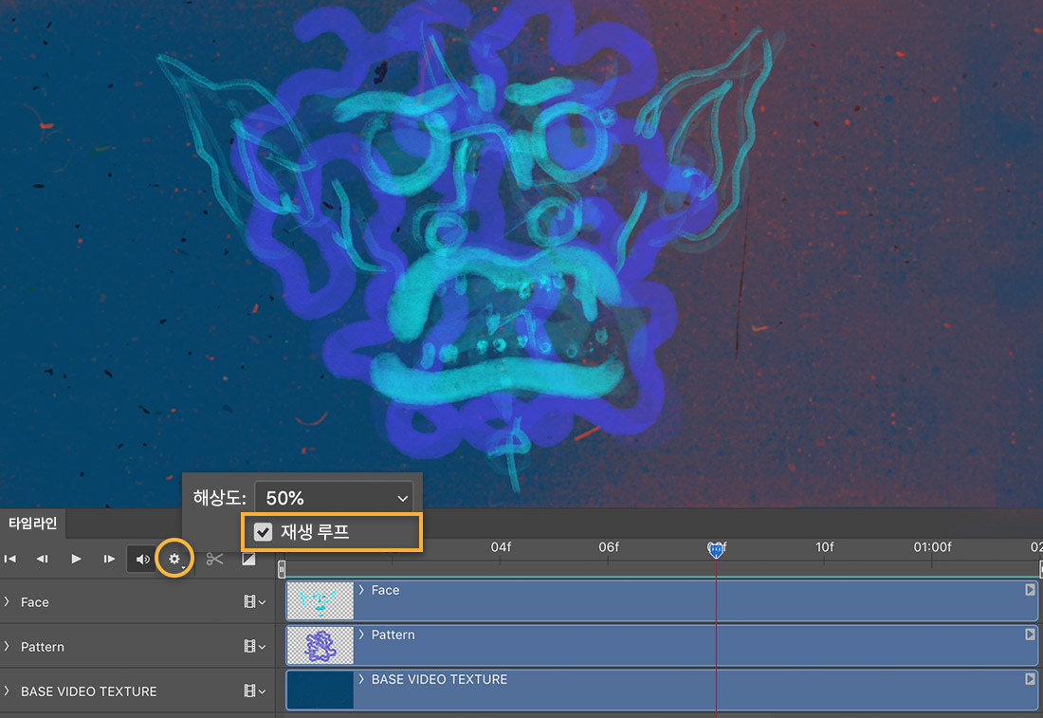Choose transition icon next to scissors
Image resolution: width=1043 pixels, height=718 pixels.
coord(248,559)
